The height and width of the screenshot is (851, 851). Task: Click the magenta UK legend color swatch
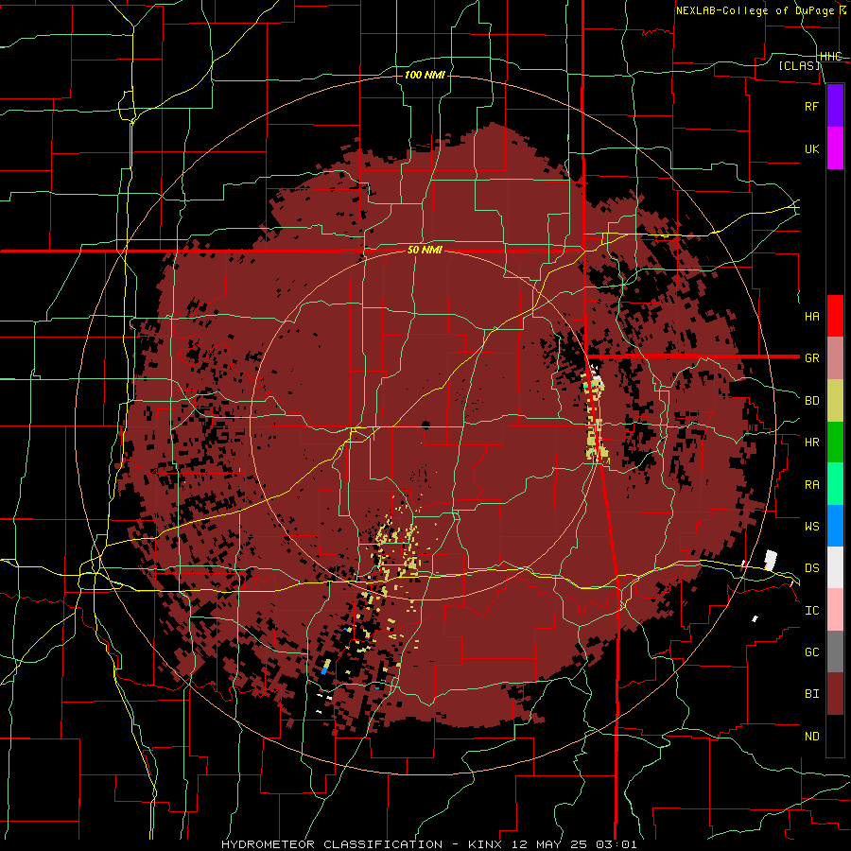click(835, 148)
